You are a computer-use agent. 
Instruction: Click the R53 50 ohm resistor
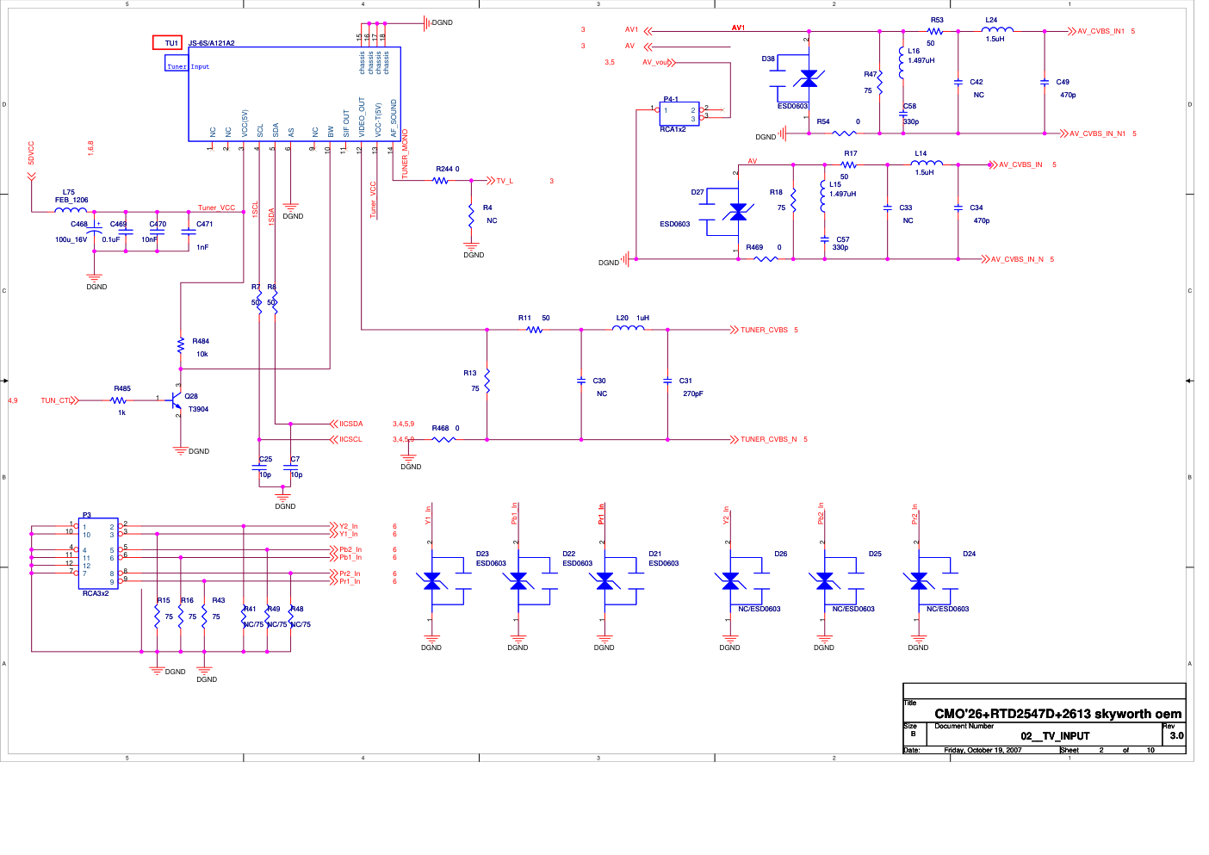pos(935,32)
